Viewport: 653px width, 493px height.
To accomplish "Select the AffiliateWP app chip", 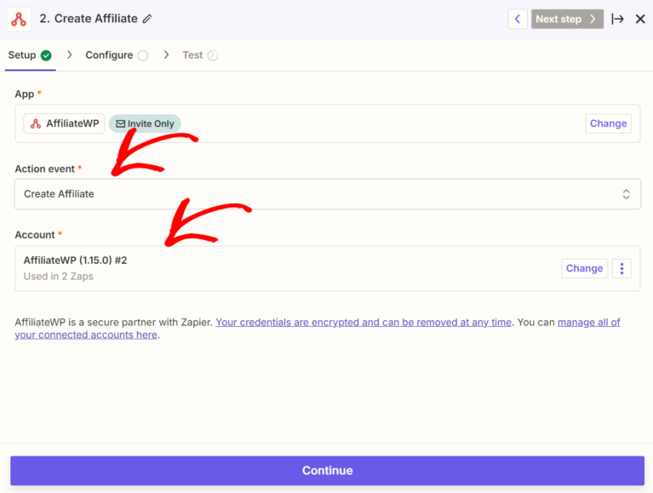I will click(x=64, y=123).
